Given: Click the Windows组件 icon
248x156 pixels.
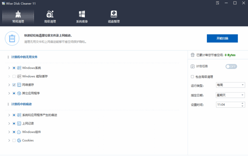Looking at the screenshot, I should pos(19,132).
